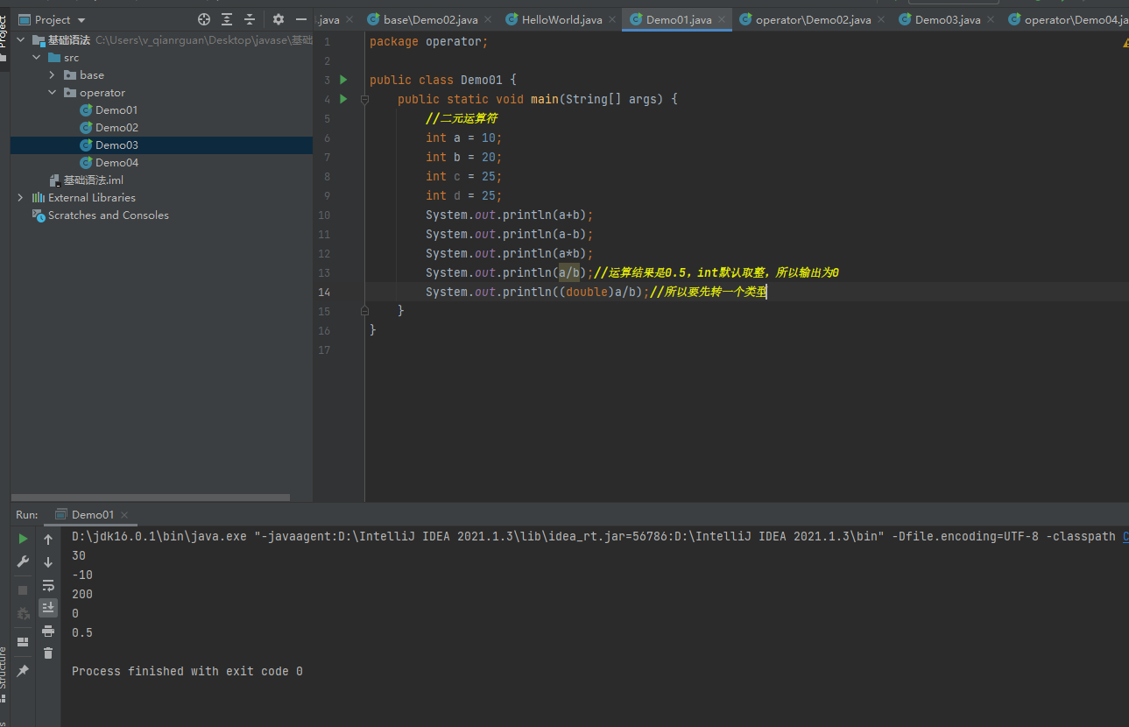Click Collapse All icon in Project toolbar
The image size is (1129, 727).
click(x=250, y=19)
